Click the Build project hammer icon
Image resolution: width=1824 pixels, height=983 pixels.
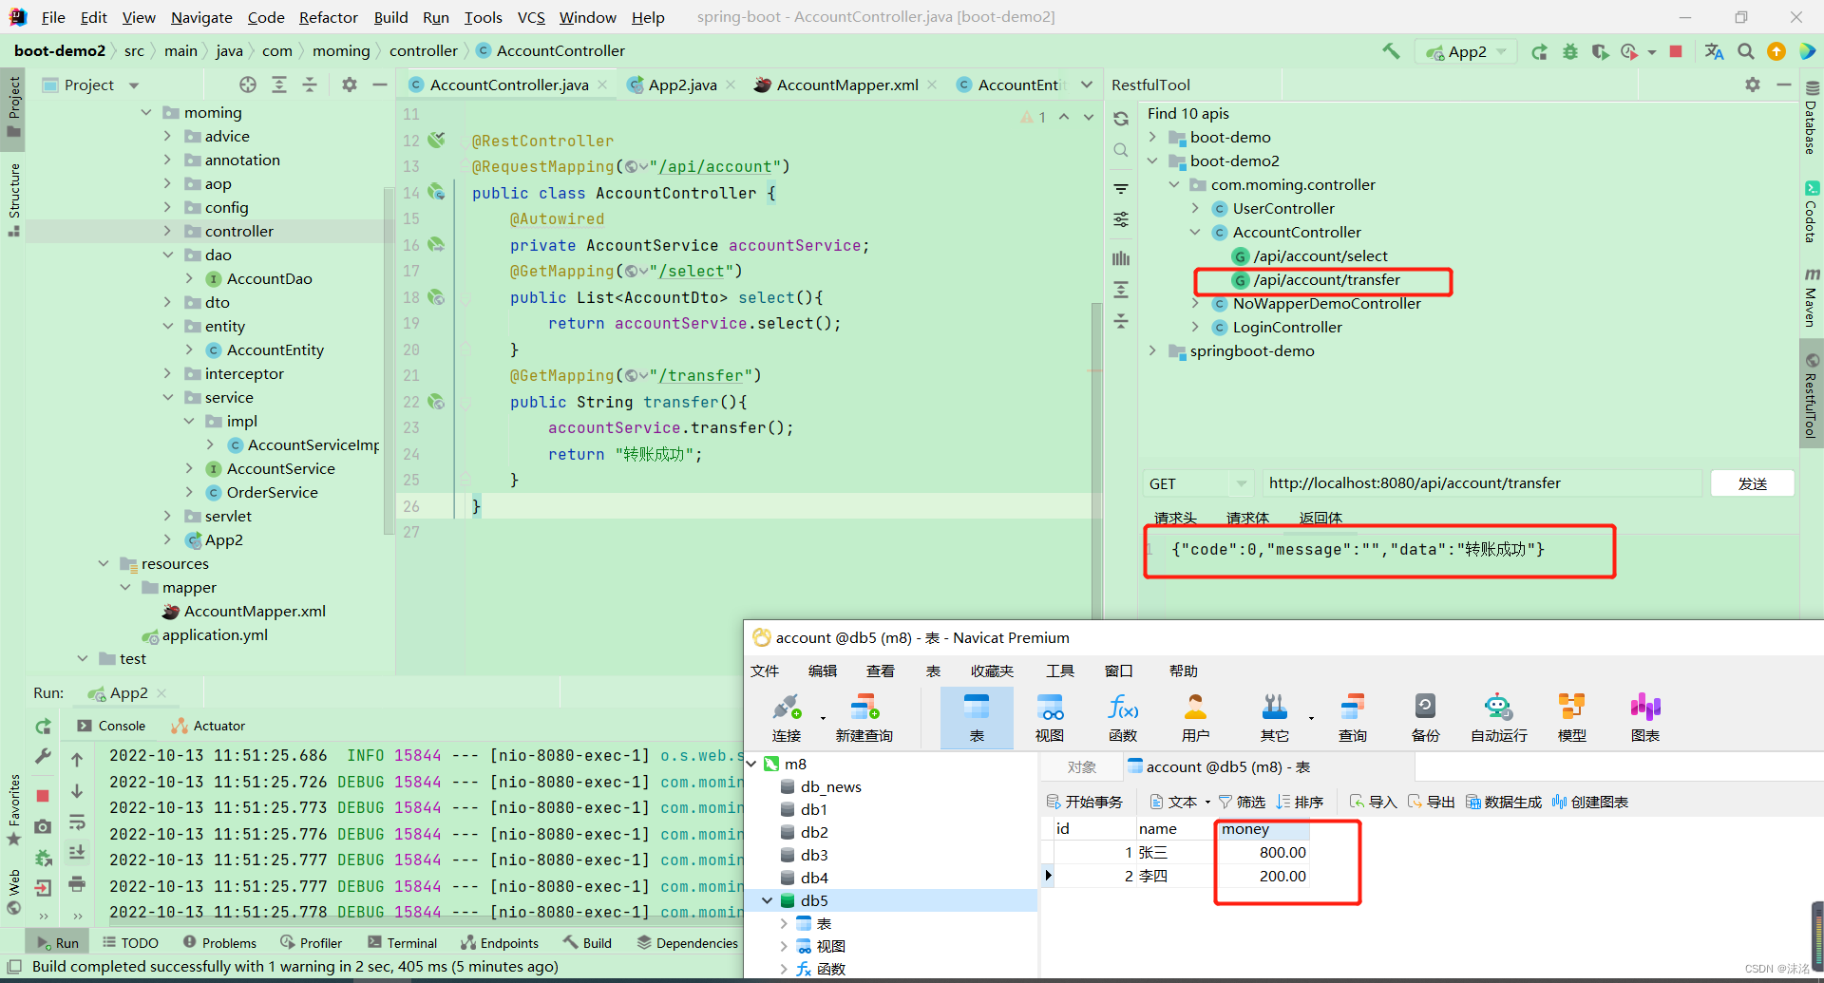pyautogui.click(x=1391, y=51)
